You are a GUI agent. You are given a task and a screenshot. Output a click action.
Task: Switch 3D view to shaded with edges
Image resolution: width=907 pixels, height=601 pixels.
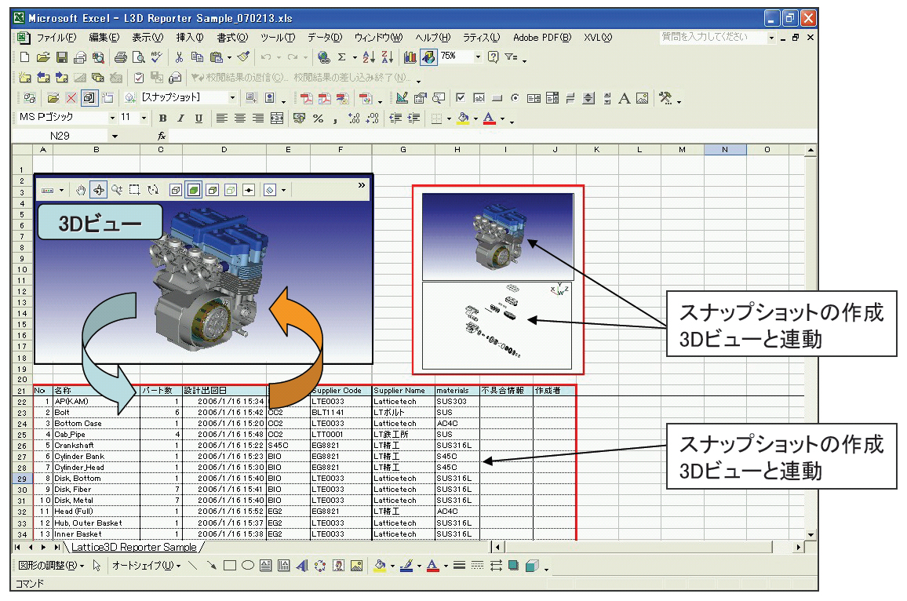213,191
